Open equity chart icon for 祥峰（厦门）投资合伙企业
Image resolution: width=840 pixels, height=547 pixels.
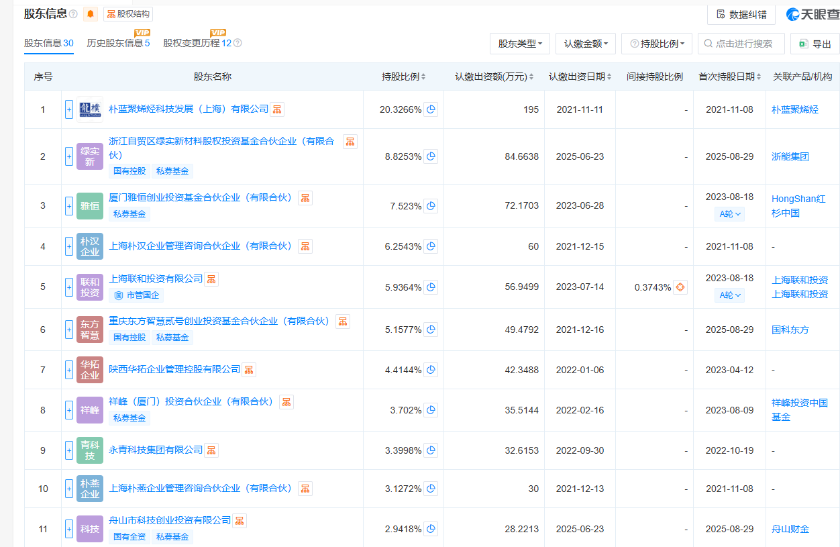click(x=286, y=402)
